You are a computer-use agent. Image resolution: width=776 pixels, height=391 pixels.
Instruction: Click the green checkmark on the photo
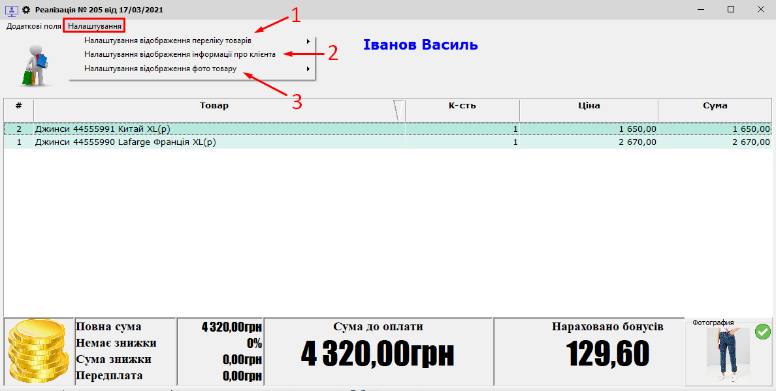pos(762,332)
